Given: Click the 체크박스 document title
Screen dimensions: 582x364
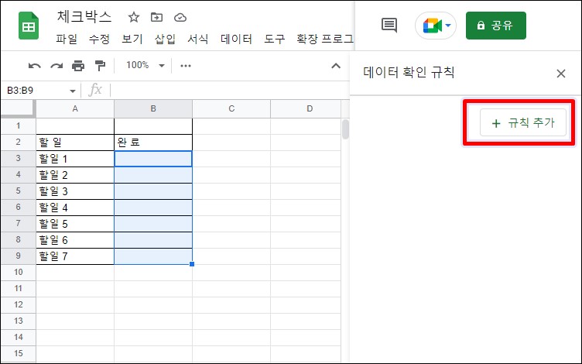Looking at the screenshot, I should 84,17.
